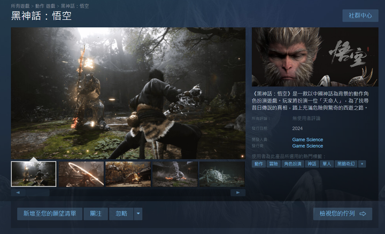The image size is (385, 234).
Task: Open developer link Game Science
Action: pyautogui.click(x=307, y=139)
